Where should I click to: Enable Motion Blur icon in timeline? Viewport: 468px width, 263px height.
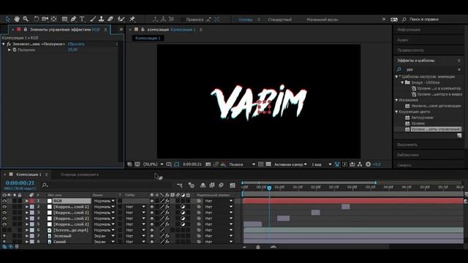[x=221, y=185]
